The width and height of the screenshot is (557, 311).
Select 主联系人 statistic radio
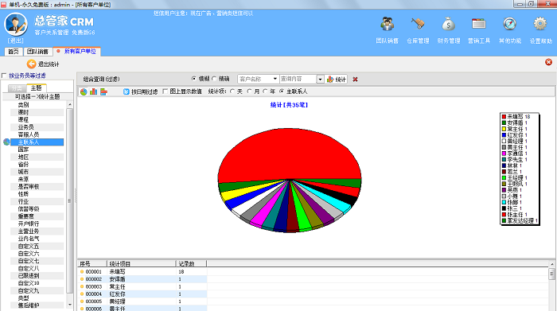(282, 91)
